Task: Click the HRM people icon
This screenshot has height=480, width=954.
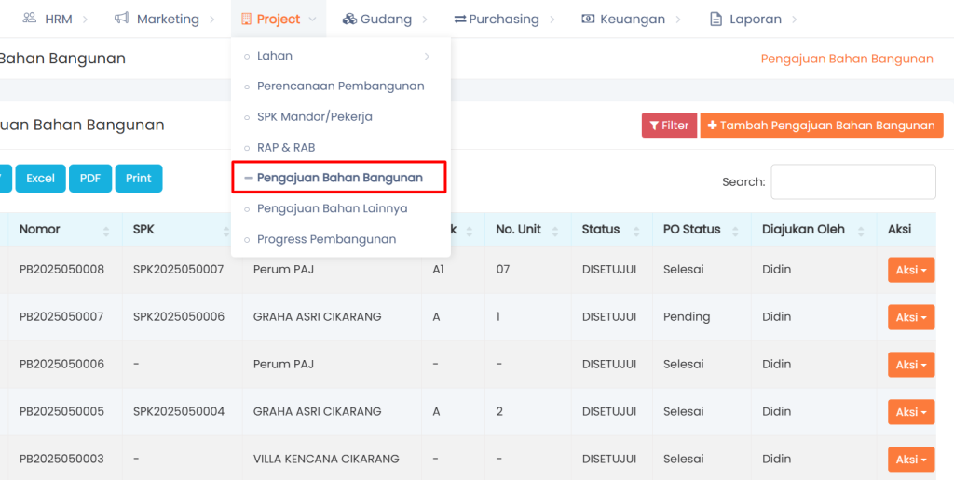Action: point(30,19)
